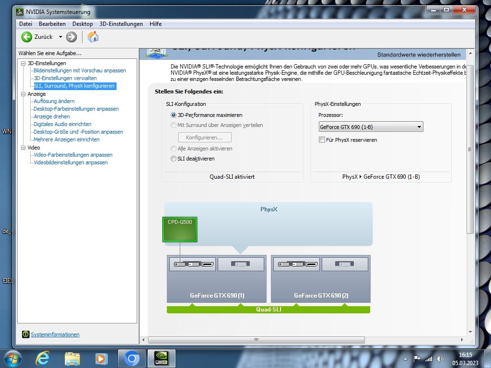Collapse the Video tree node
Viewport: 491px width, 368px height.
[x=23, y=148]
